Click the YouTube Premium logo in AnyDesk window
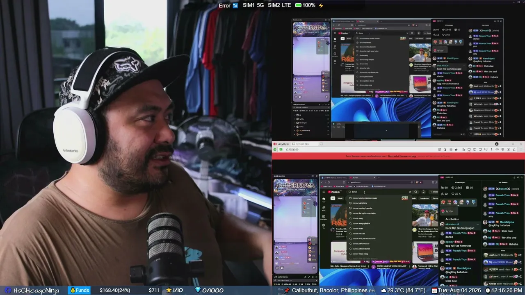The height and width of the screenshot is (295, 525). [x=333, y=192]
